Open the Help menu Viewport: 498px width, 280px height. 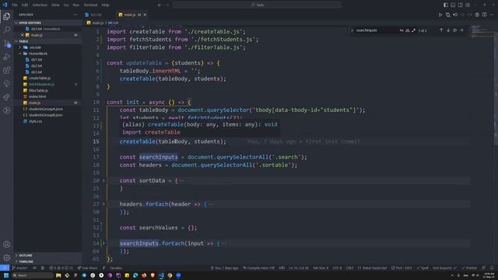106,5
